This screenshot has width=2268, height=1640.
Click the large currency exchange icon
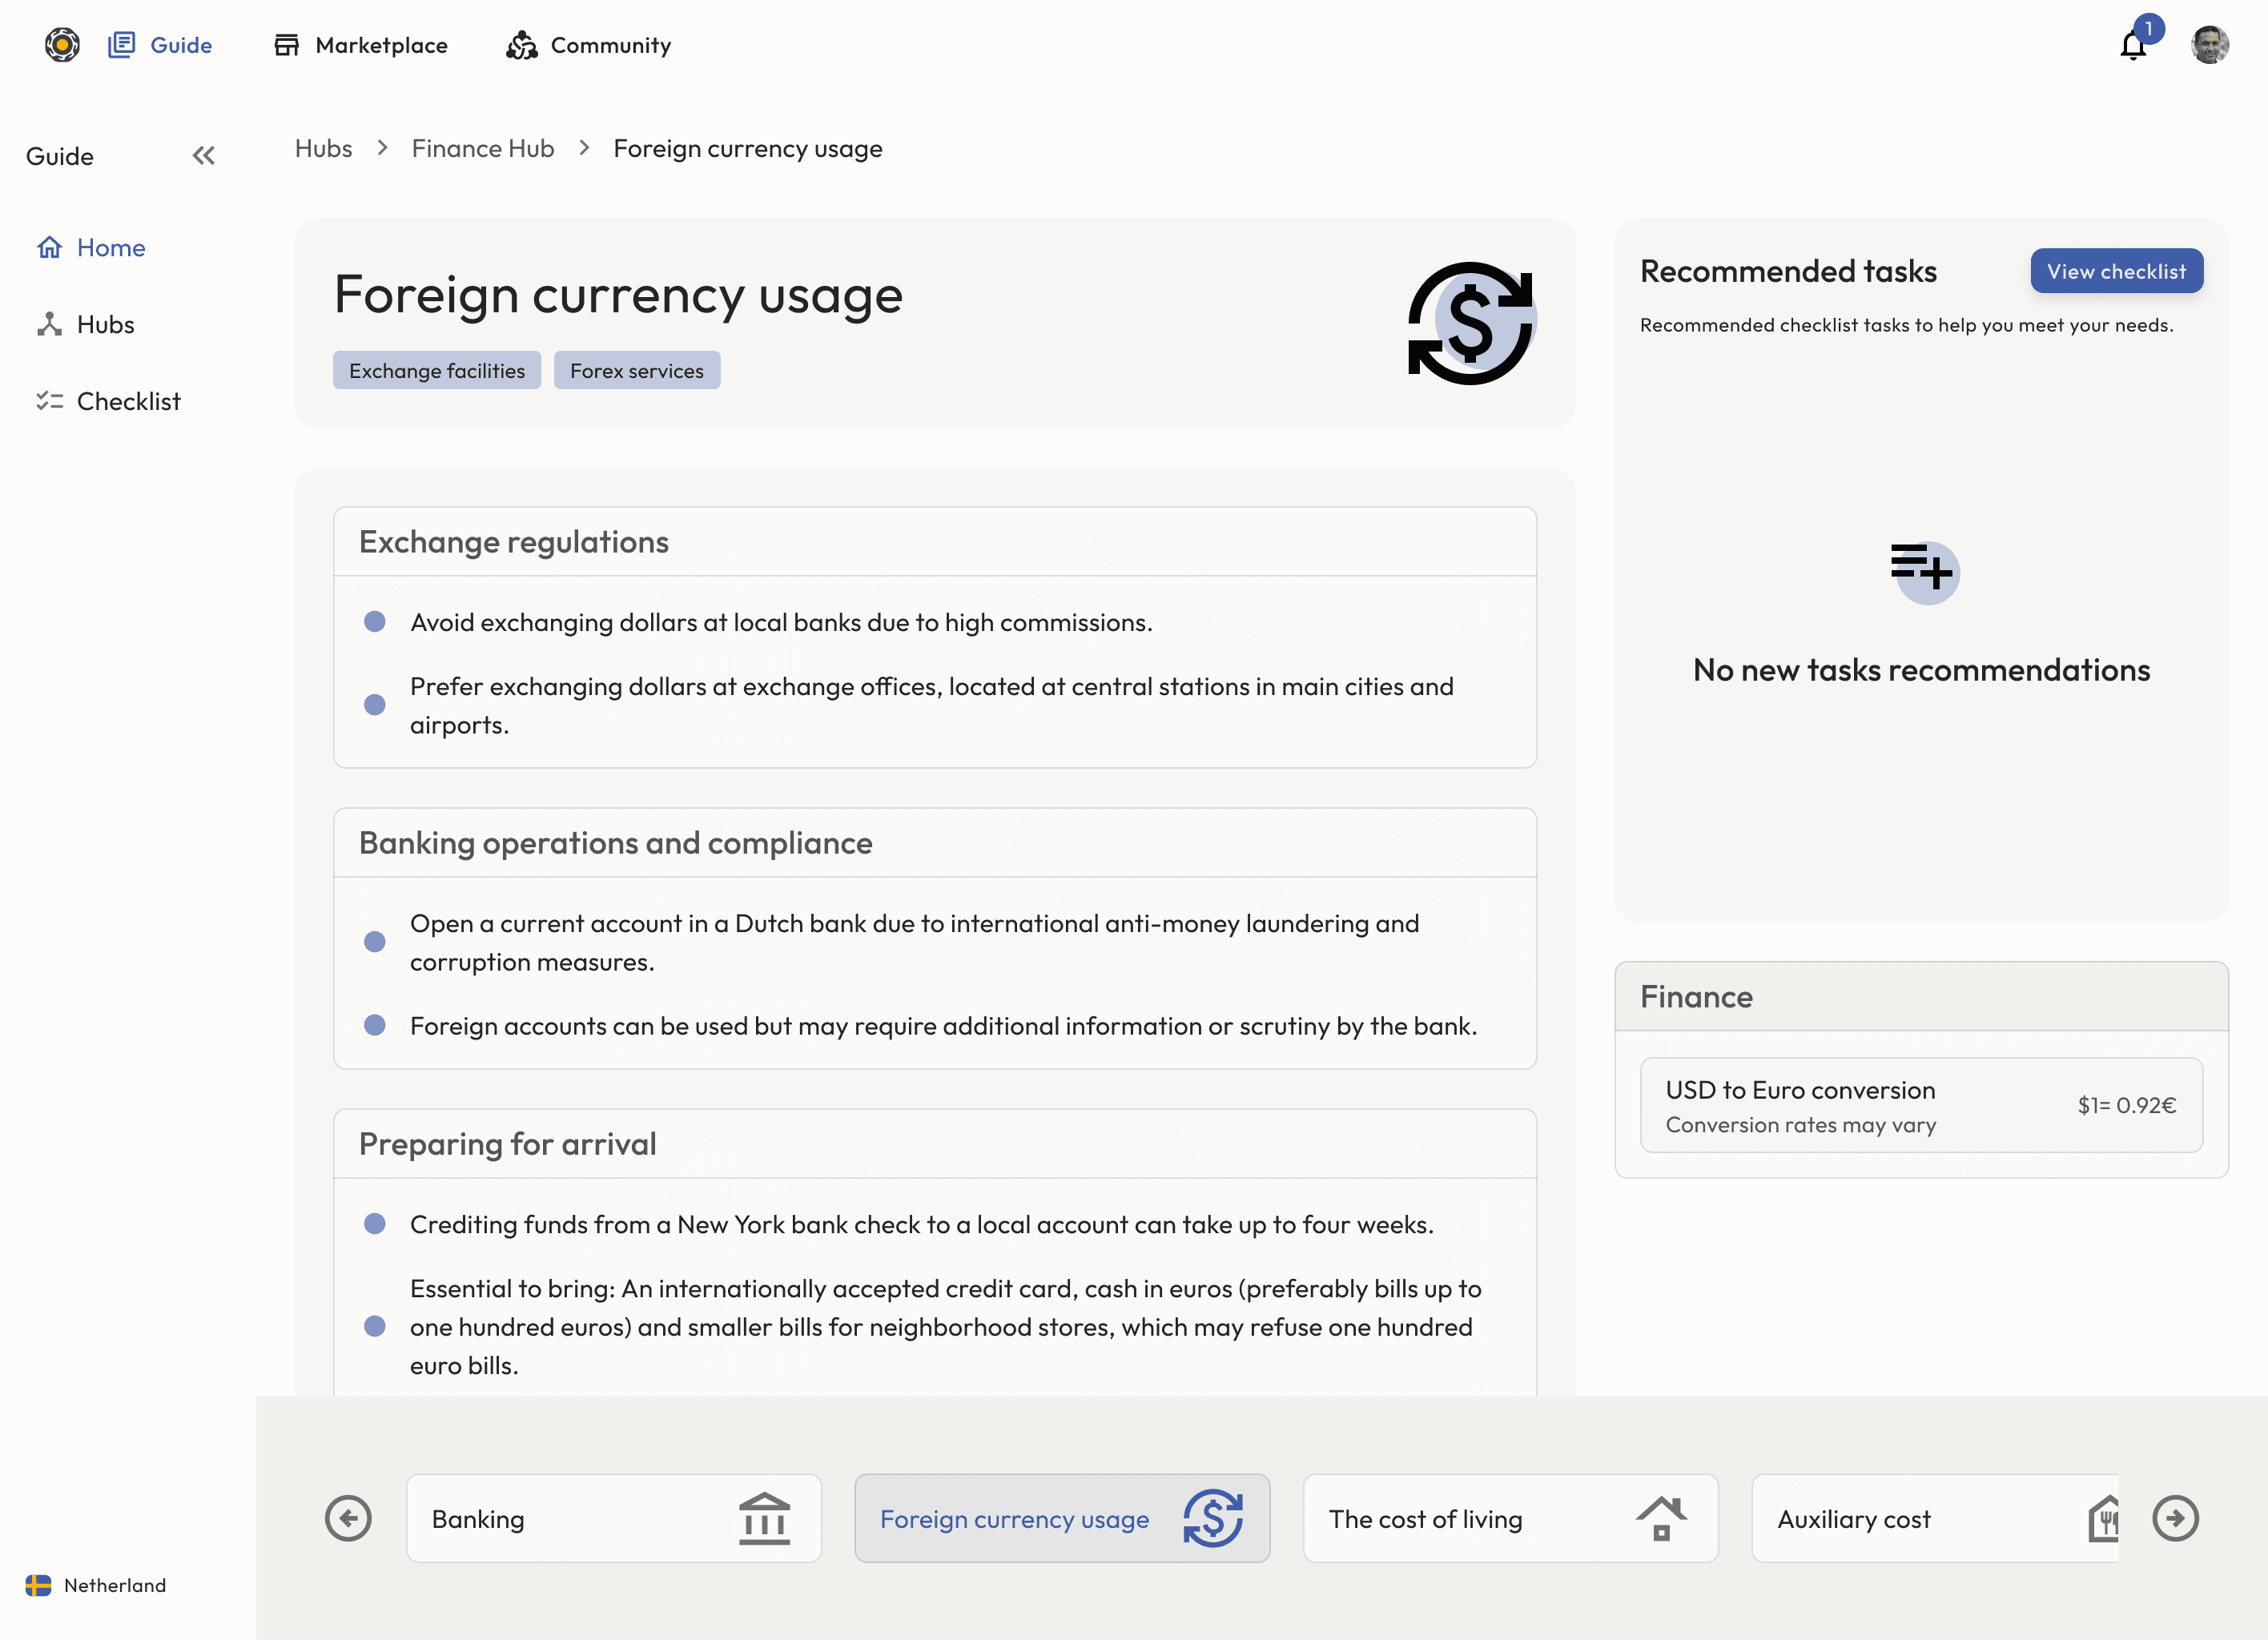click(x=1470, y=323)
